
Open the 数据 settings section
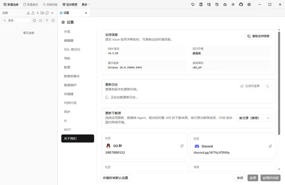(x=78, y=67)
